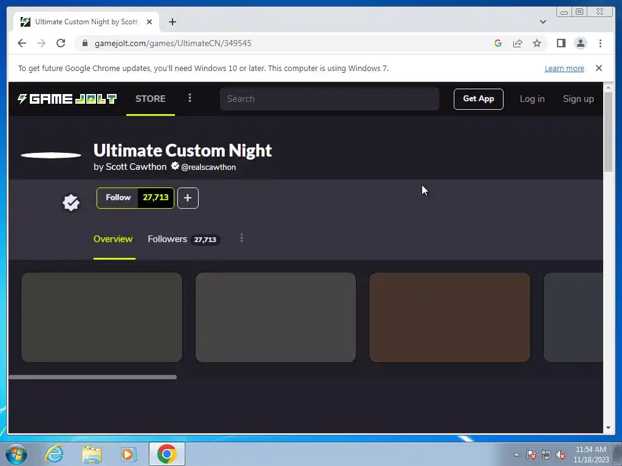Focus the Game Jolt search box
622x466 pixels.
pyautogui.click(x=329, y=99)
